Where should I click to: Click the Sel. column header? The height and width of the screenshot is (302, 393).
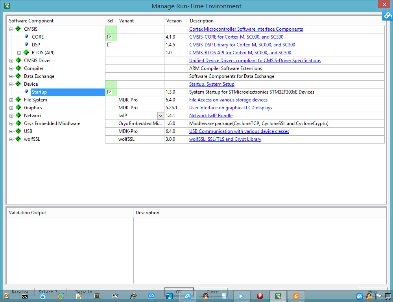click(x=111, y=21)
